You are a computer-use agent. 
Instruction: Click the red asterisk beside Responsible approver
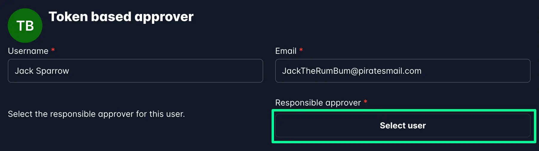point(365,102)
